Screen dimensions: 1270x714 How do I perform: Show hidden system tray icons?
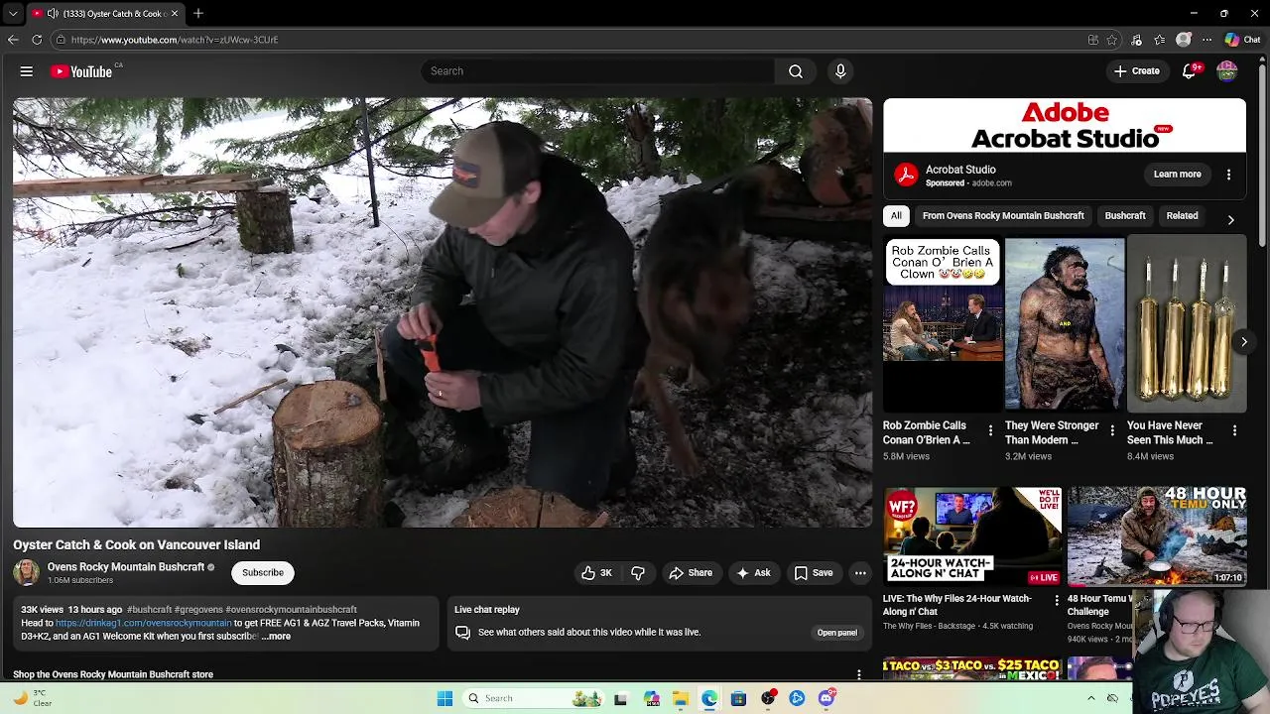1091,698
